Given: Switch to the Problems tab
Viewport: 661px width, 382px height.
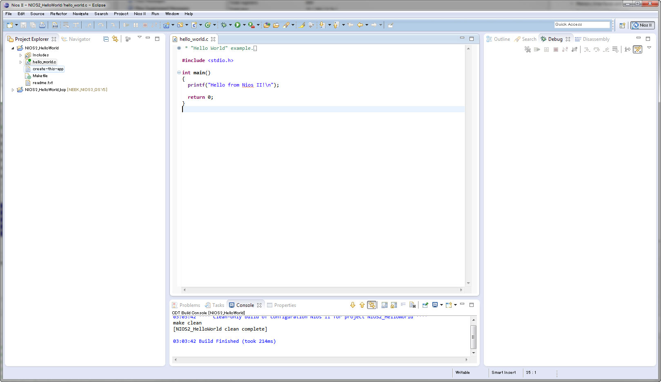Looking at the screenshot, I should pyautogui.click(x=186, y=305).
